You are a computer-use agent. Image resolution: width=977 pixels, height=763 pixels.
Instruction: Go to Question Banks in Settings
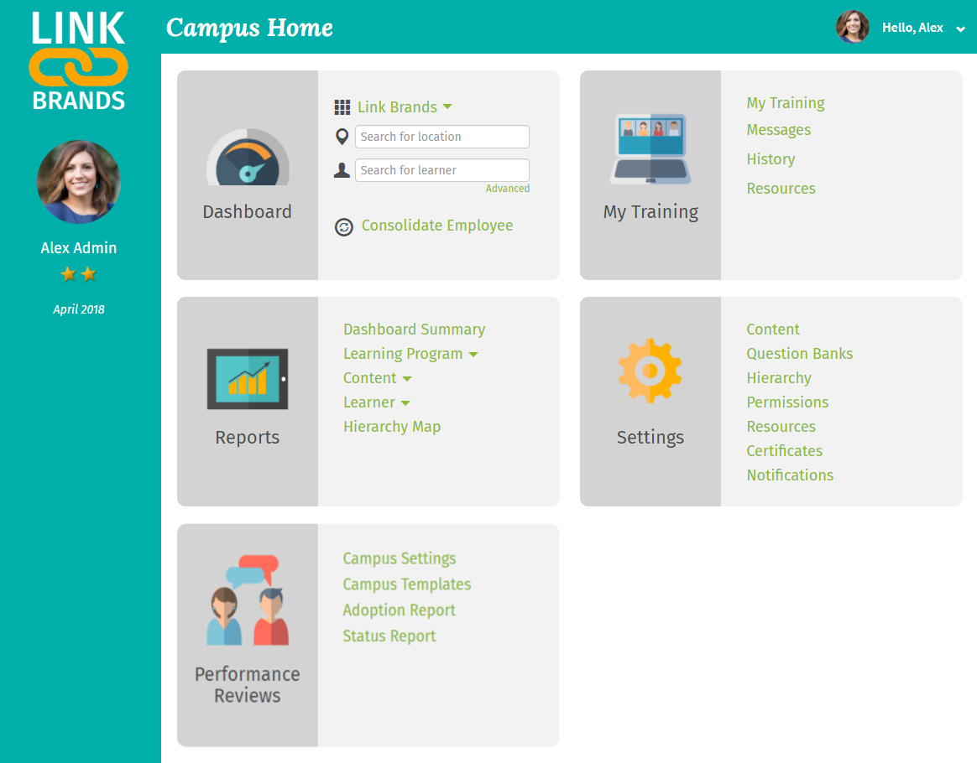[x=799, y=354]
